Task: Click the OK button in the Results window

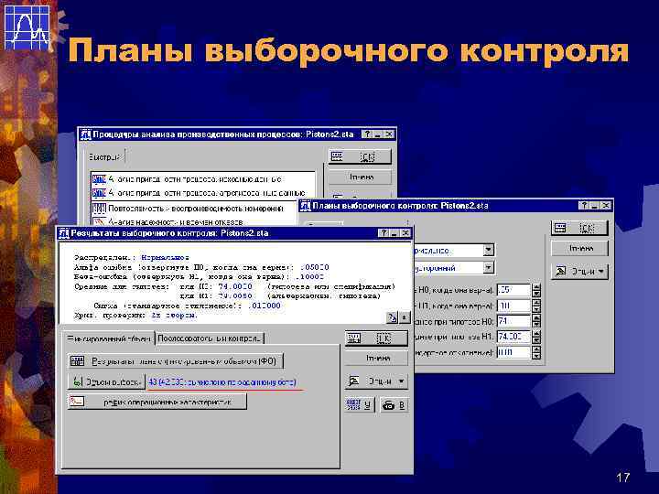Action: tap(376, 338)
